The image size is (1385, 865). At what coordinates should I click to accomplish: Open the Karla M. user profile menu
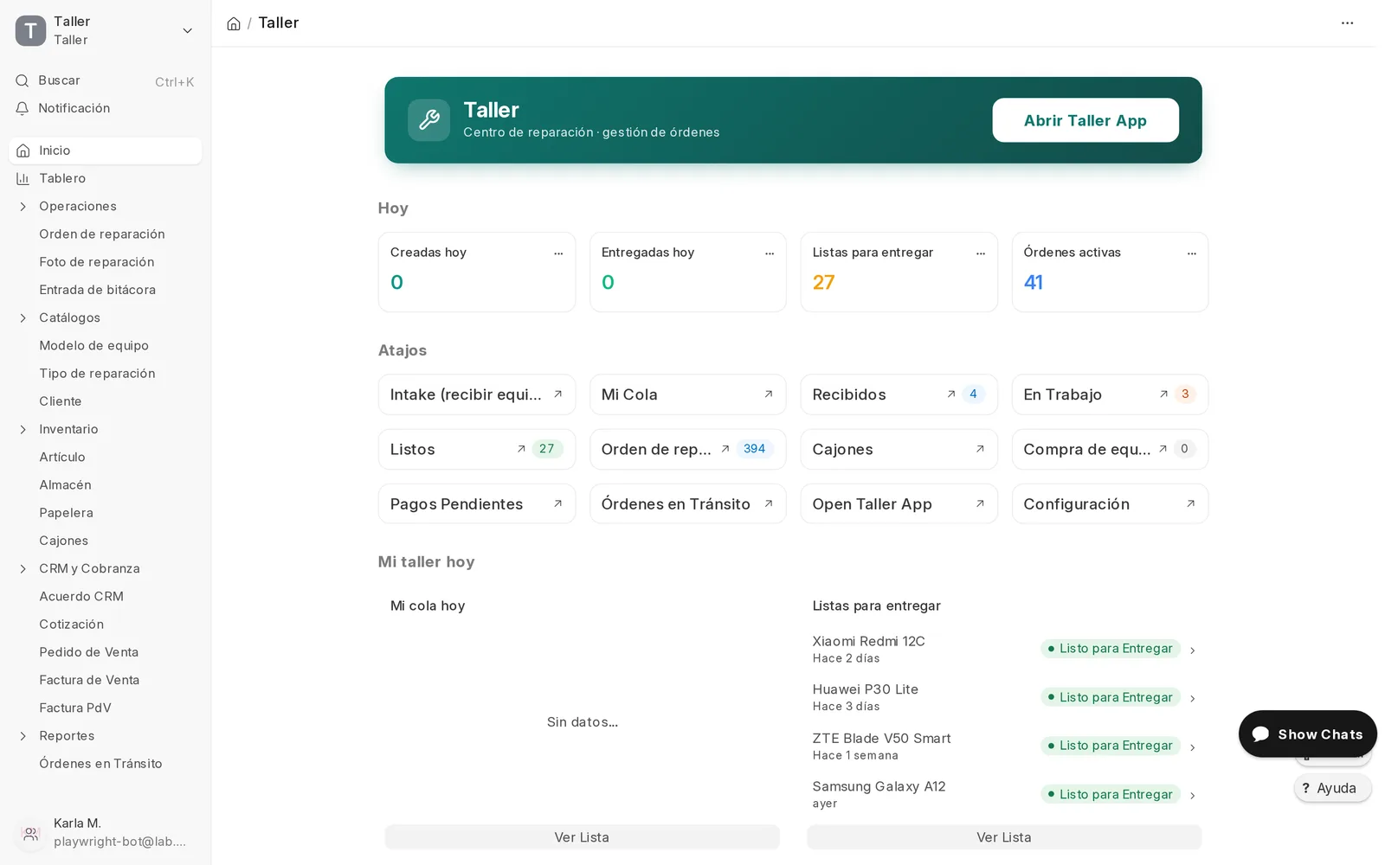click(105, 833)
